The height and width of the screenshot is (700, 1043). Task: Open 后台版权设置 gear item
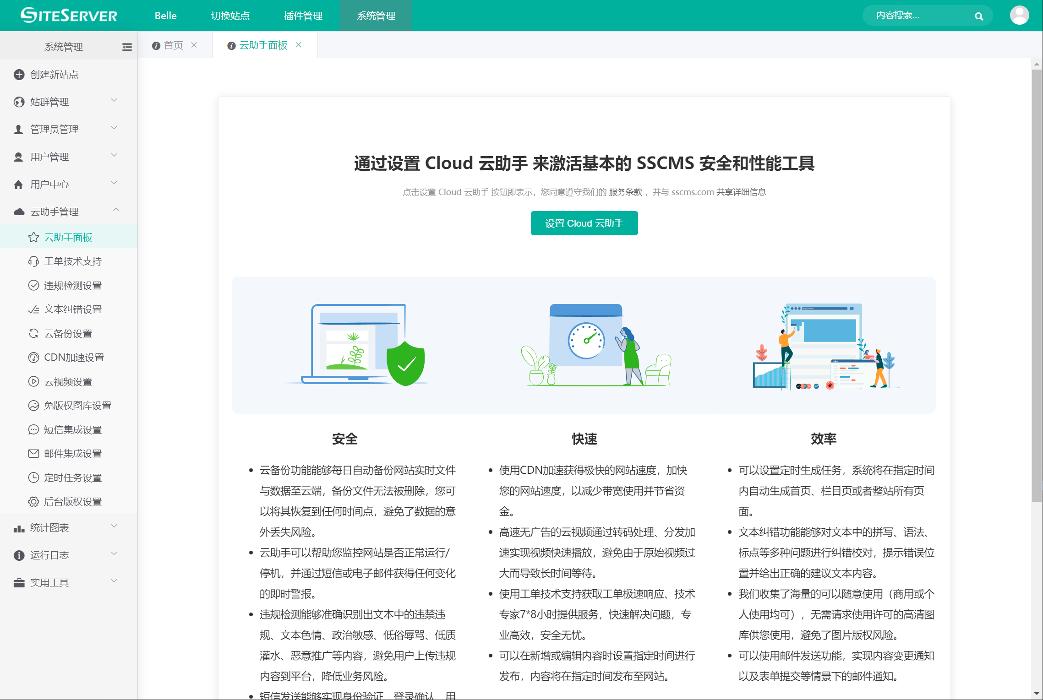point(72,502)
